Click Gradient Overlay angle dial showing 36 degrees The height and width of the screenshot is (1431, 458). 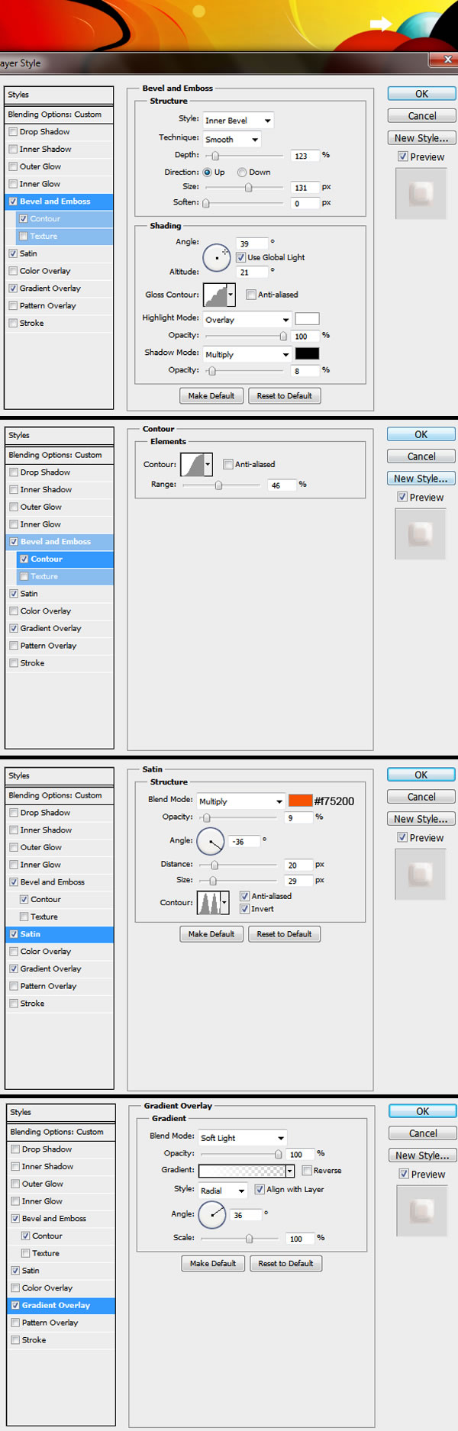212,1214
